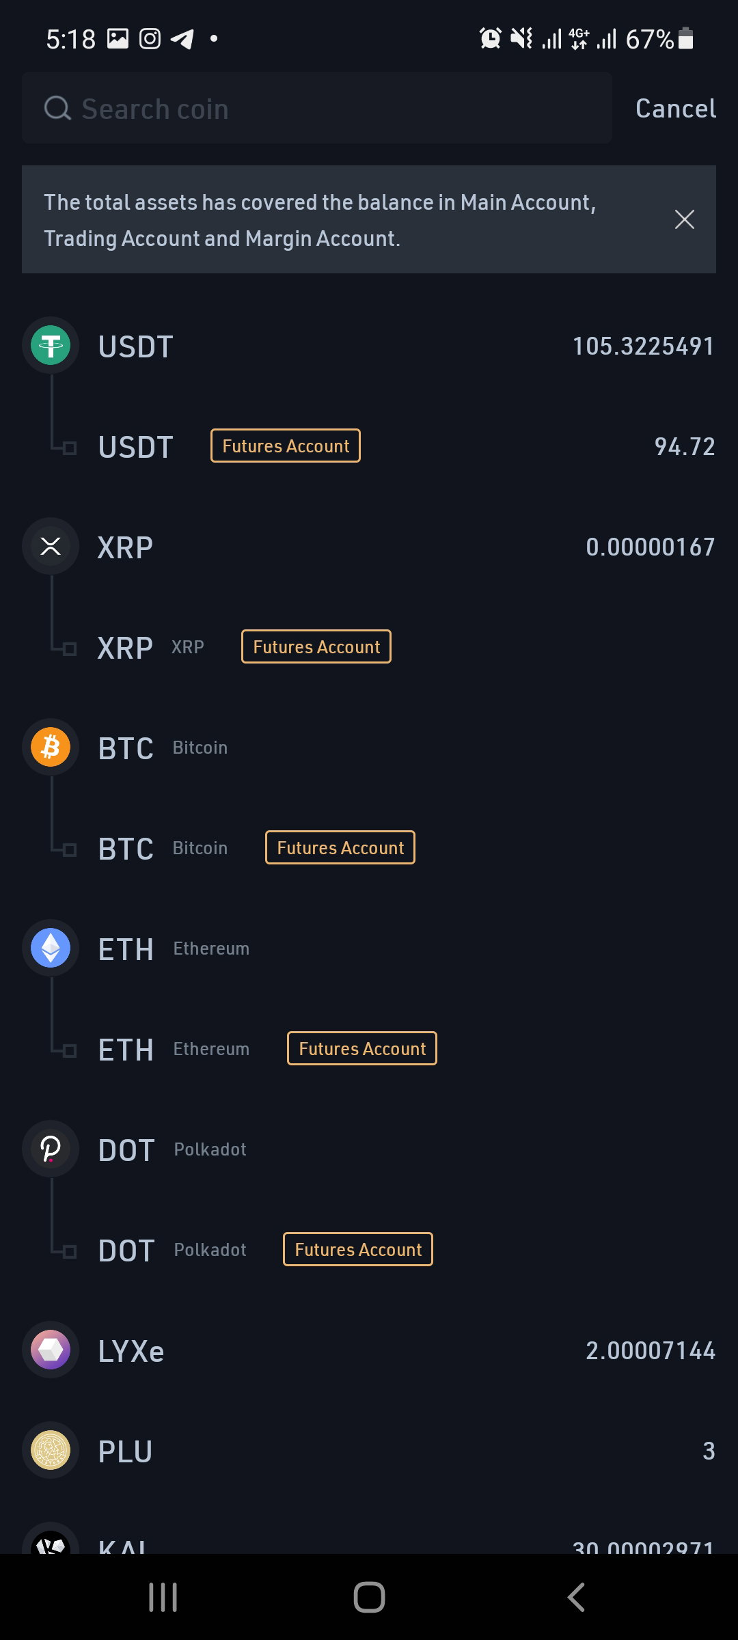
Task: Dismiss the total assets notice banner
Action: [684, 219]
